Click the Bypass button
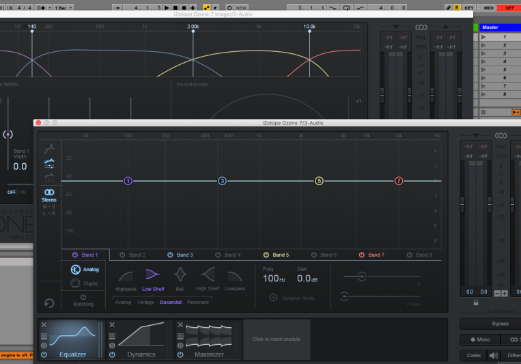The height and width of the screenshot is (364, 521). [500, 324]
